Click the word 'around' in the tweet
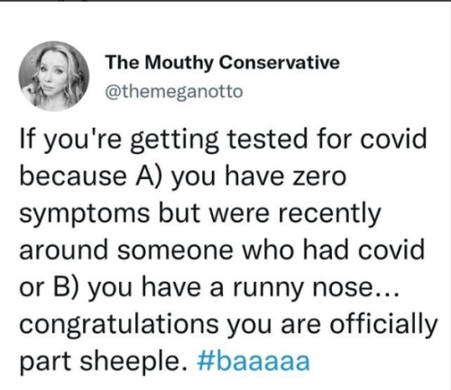The image size is (451, 390). 64,250
